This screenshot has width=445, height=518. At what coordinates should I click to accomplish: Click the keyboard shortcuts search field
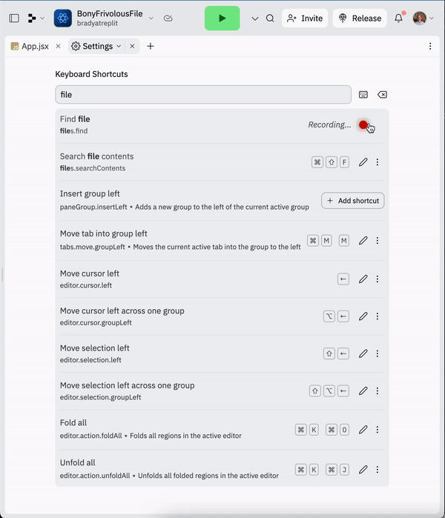pyautogui.click(x=203, y=94)
